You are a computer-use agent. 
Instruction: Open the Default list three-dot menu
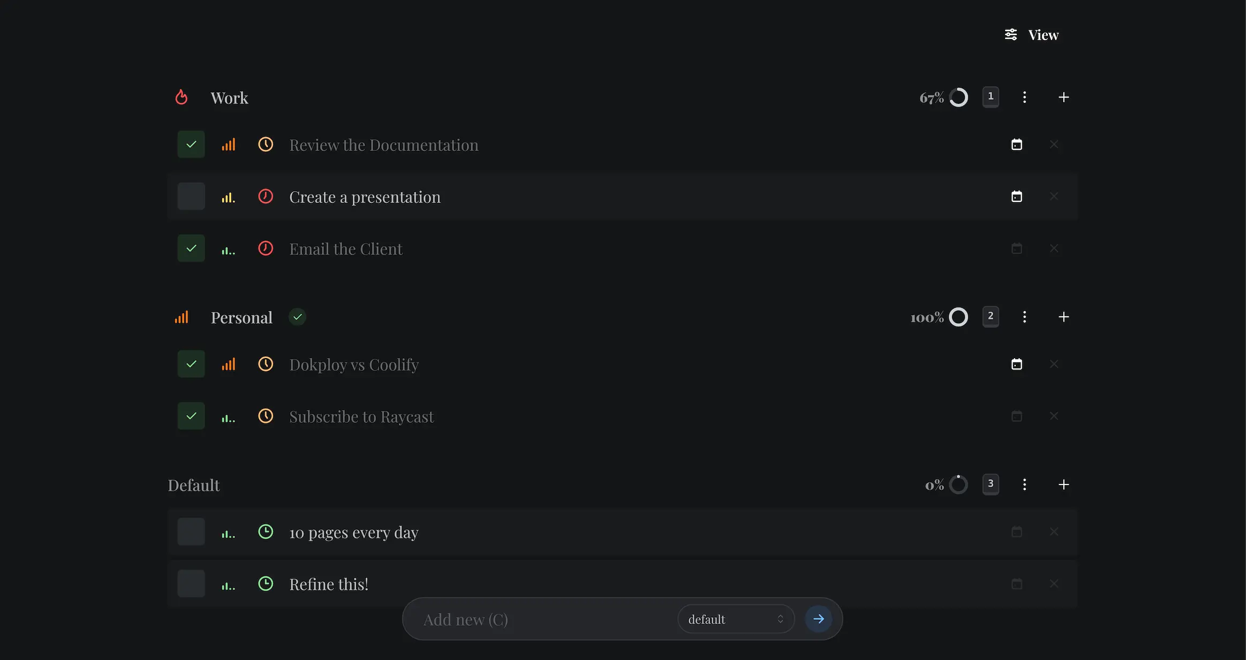point(1024,484)
